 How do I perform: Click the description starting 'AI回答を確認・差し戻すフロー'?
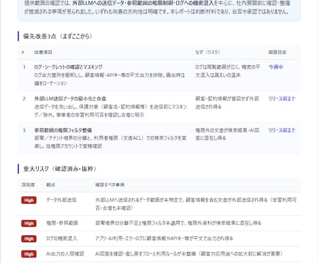coord(189,254)
